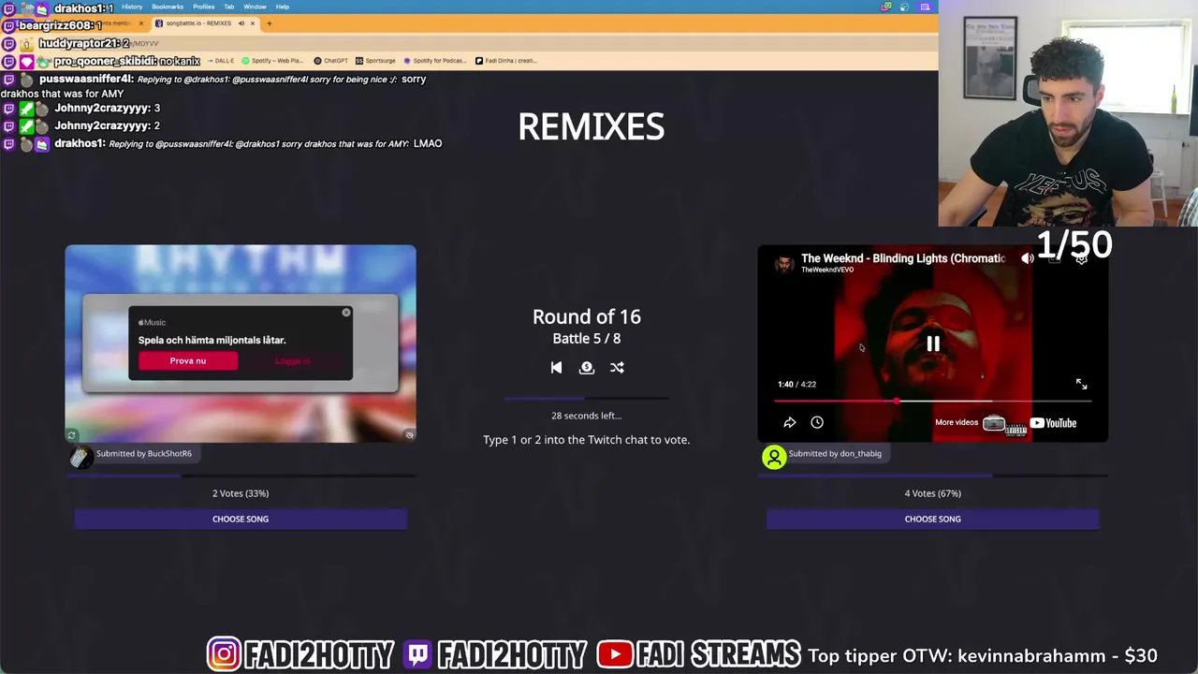Choose the song submitted by BuckShotR6
The height and width of the screenshot is (674, 1198).
[241, 519]
